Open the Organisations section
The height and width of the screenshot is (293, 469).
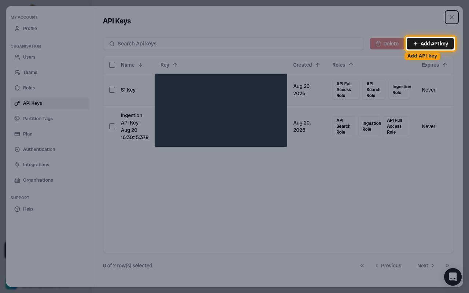pos(50,180)
